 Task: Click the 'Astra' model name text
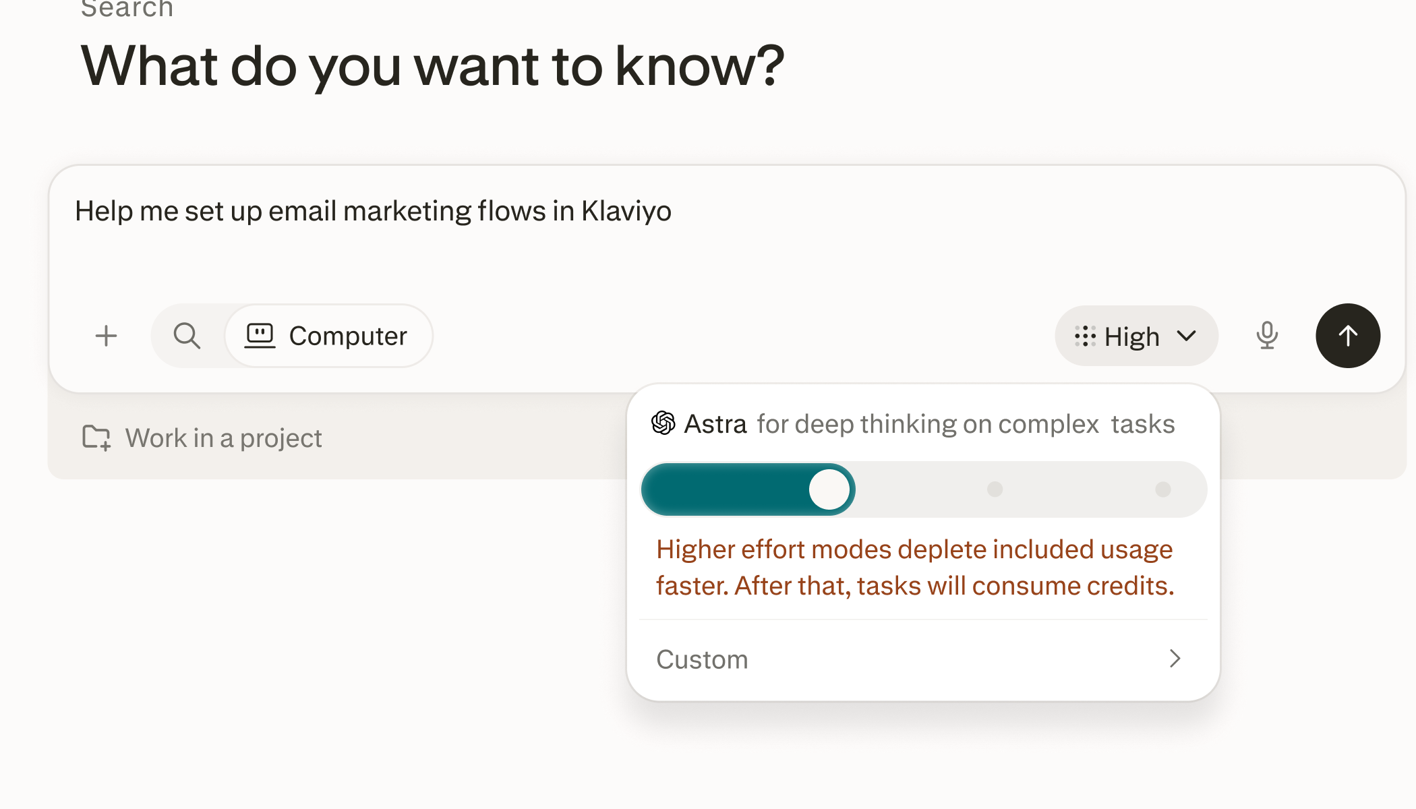point(715,424)
